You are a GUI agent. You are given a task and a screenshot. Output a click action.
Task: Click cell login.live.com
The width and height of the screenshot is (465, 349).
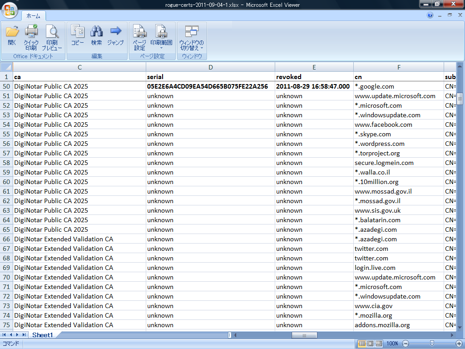pos(399,268)
